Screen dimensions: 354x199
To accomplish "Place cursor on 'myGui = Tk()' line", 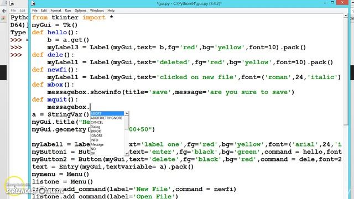I will 55,25.
